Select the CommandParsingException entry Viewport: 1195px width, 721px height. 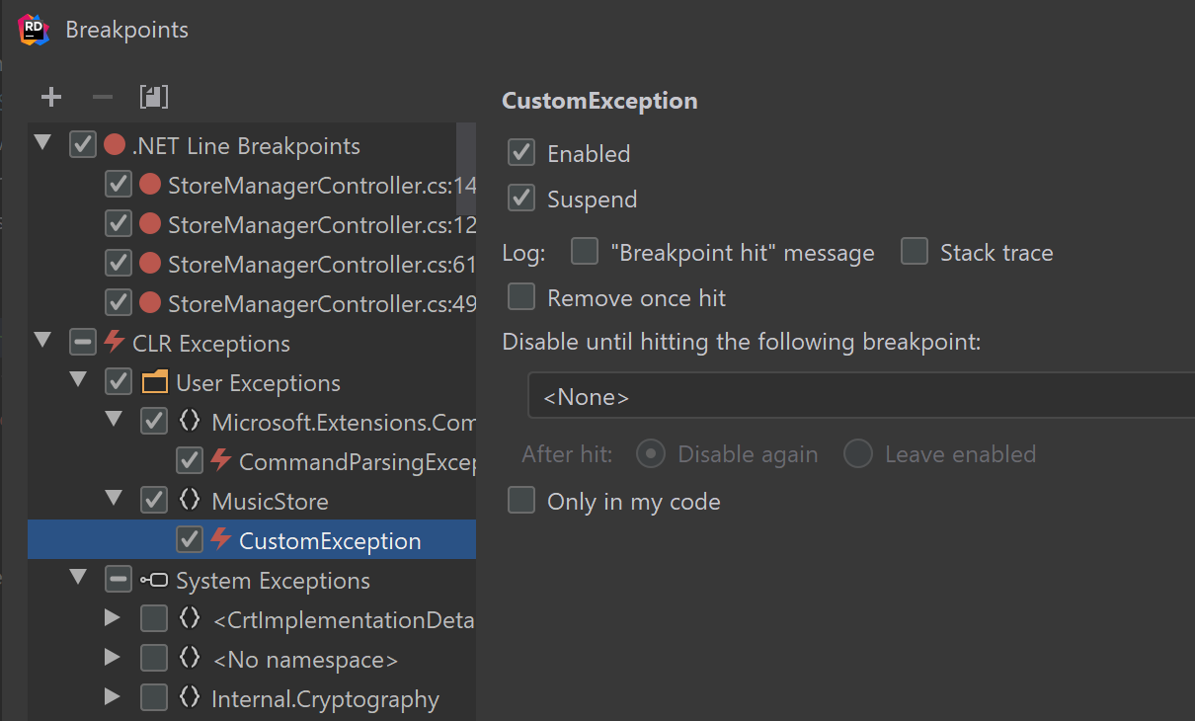click(x=357, y=462)
